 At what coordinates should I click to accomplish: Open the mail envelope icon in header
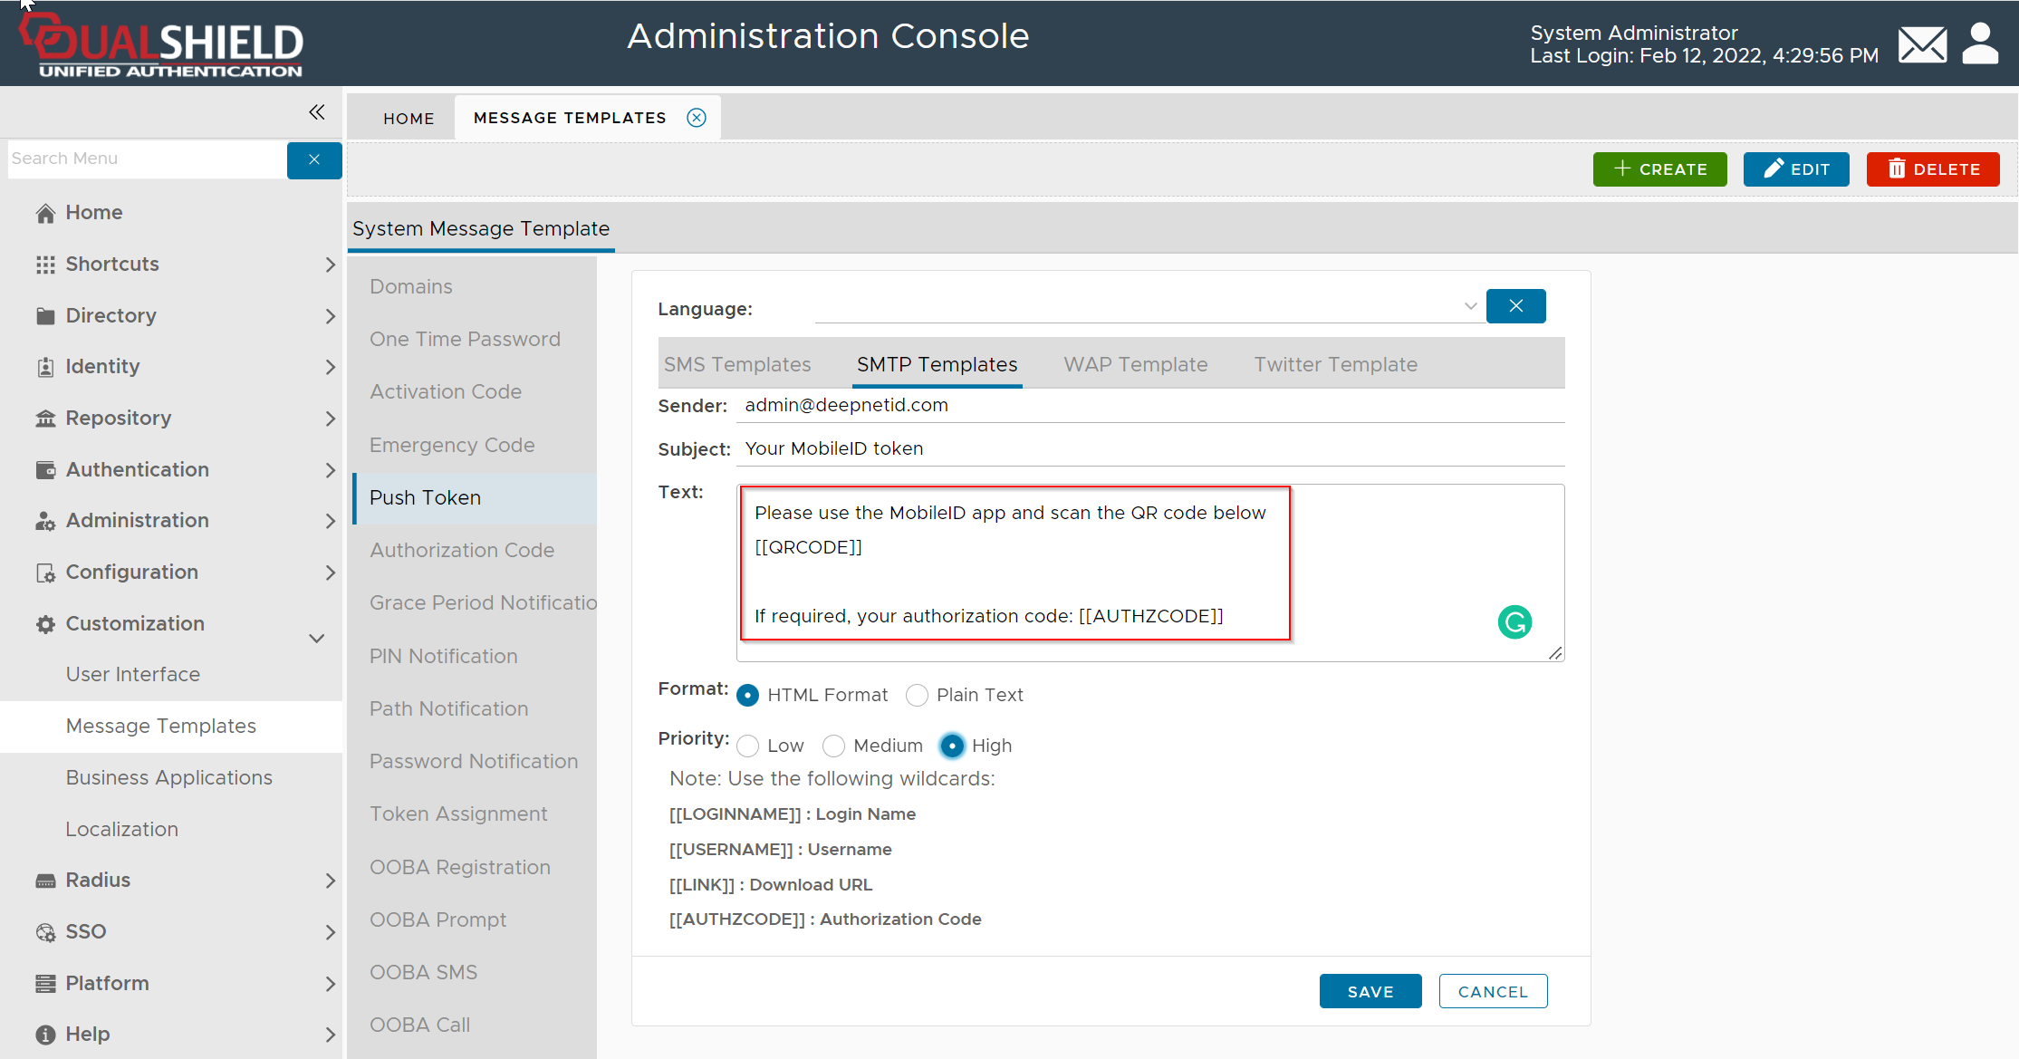(1922, 44)
